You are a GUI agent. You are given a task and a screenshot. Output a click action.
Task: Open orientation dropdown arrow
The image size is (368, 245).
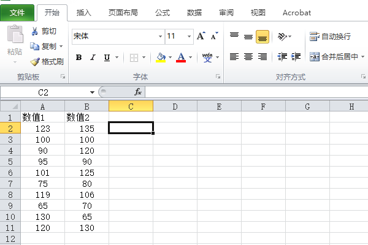point(290,36)
